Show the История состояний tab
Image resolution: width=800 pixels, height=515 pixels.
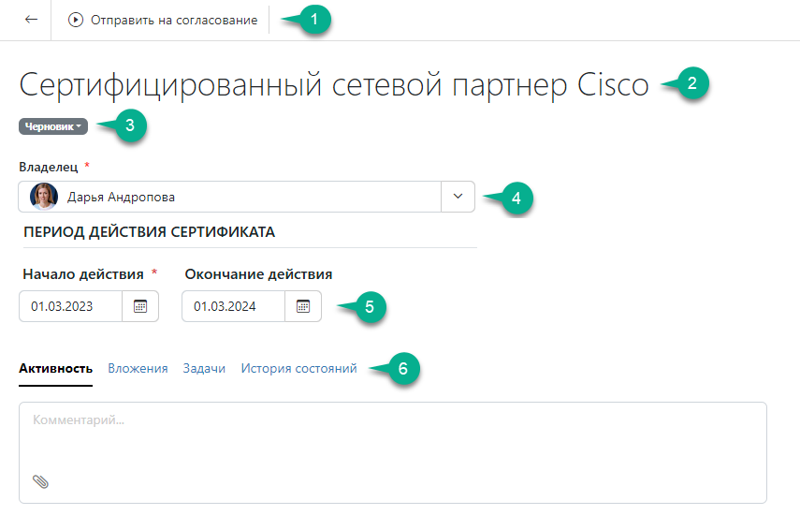[299, 369]
